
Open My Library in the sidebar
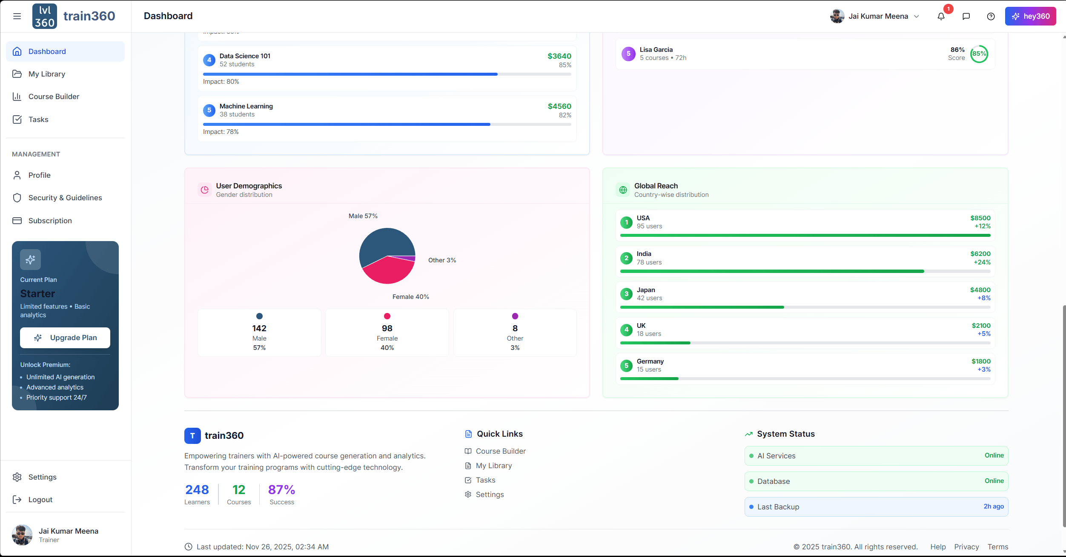click(47, 74)
